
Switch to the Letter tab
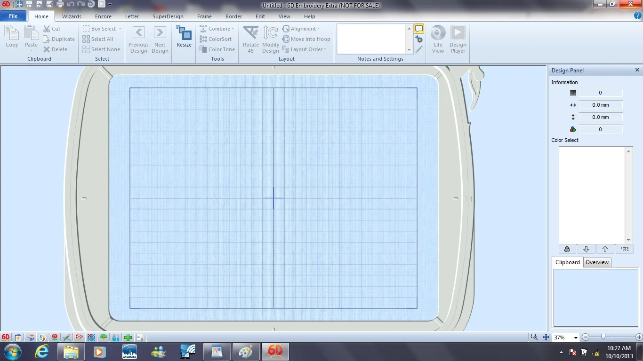coord(132,16)
